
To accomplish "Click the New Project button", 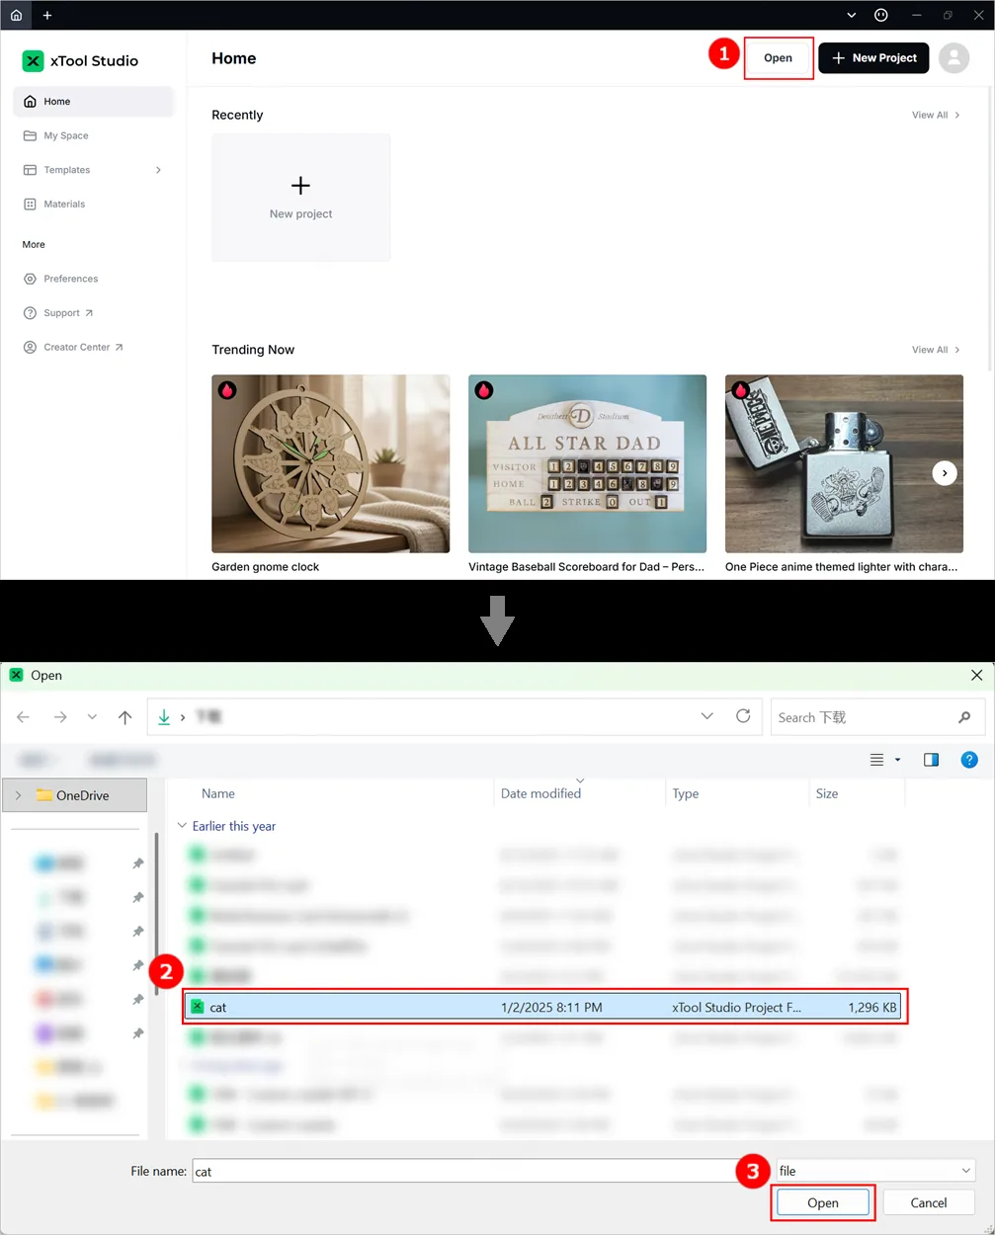I will click(873, 58).
